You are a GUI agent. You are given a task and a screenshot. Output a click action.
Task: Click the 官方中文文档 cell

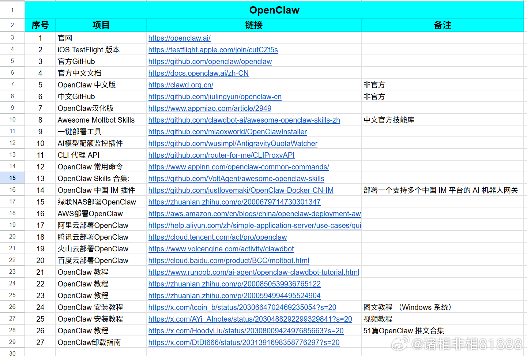[101, 73]
